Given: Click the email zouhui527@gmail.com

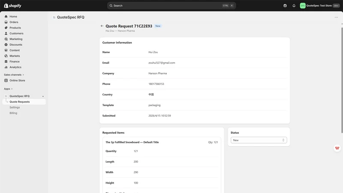Looking at the screenshot, I should click(162, 63).
